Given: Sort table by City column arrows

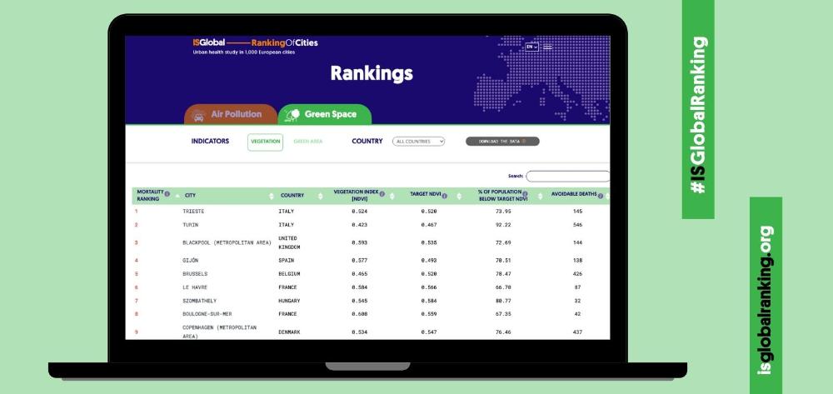Looking at the screenshot, I should pos(272,197).
